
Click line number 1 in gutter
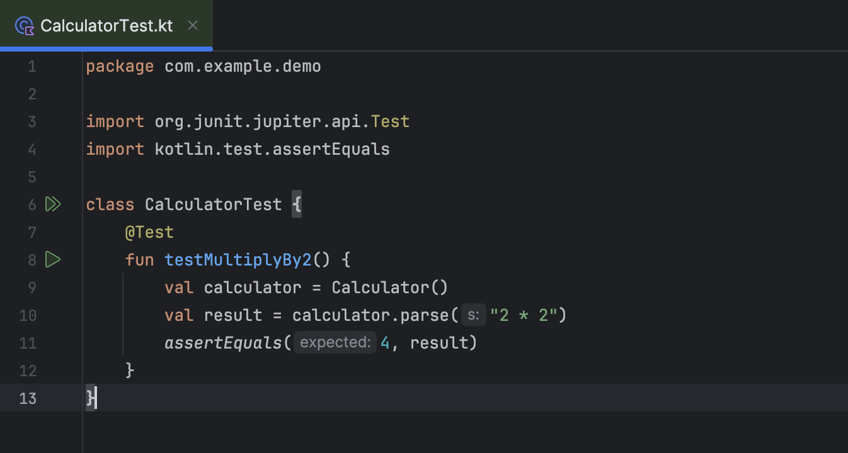pos(32,66)
